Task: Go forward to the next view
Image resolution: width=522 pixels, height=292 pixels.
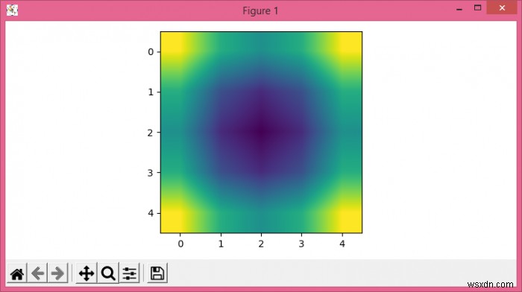Action: tap(58, 273)
